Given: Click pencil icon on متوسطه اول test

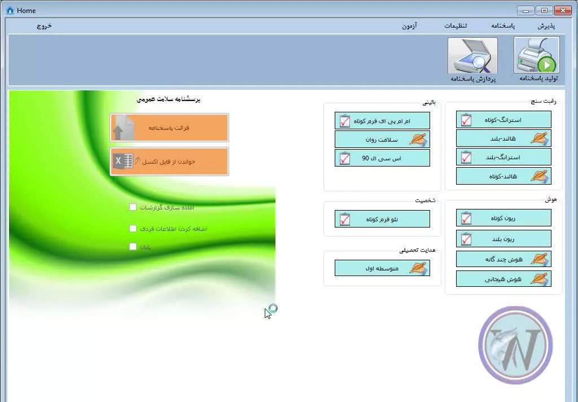Looking at the screenshot, I should coord(418,268).
